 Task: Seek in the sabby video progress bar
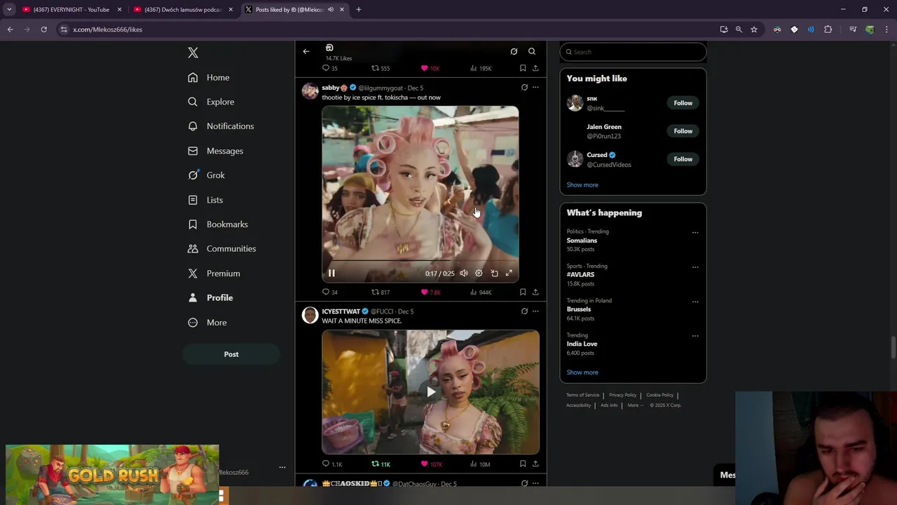(x=420, y=261)
